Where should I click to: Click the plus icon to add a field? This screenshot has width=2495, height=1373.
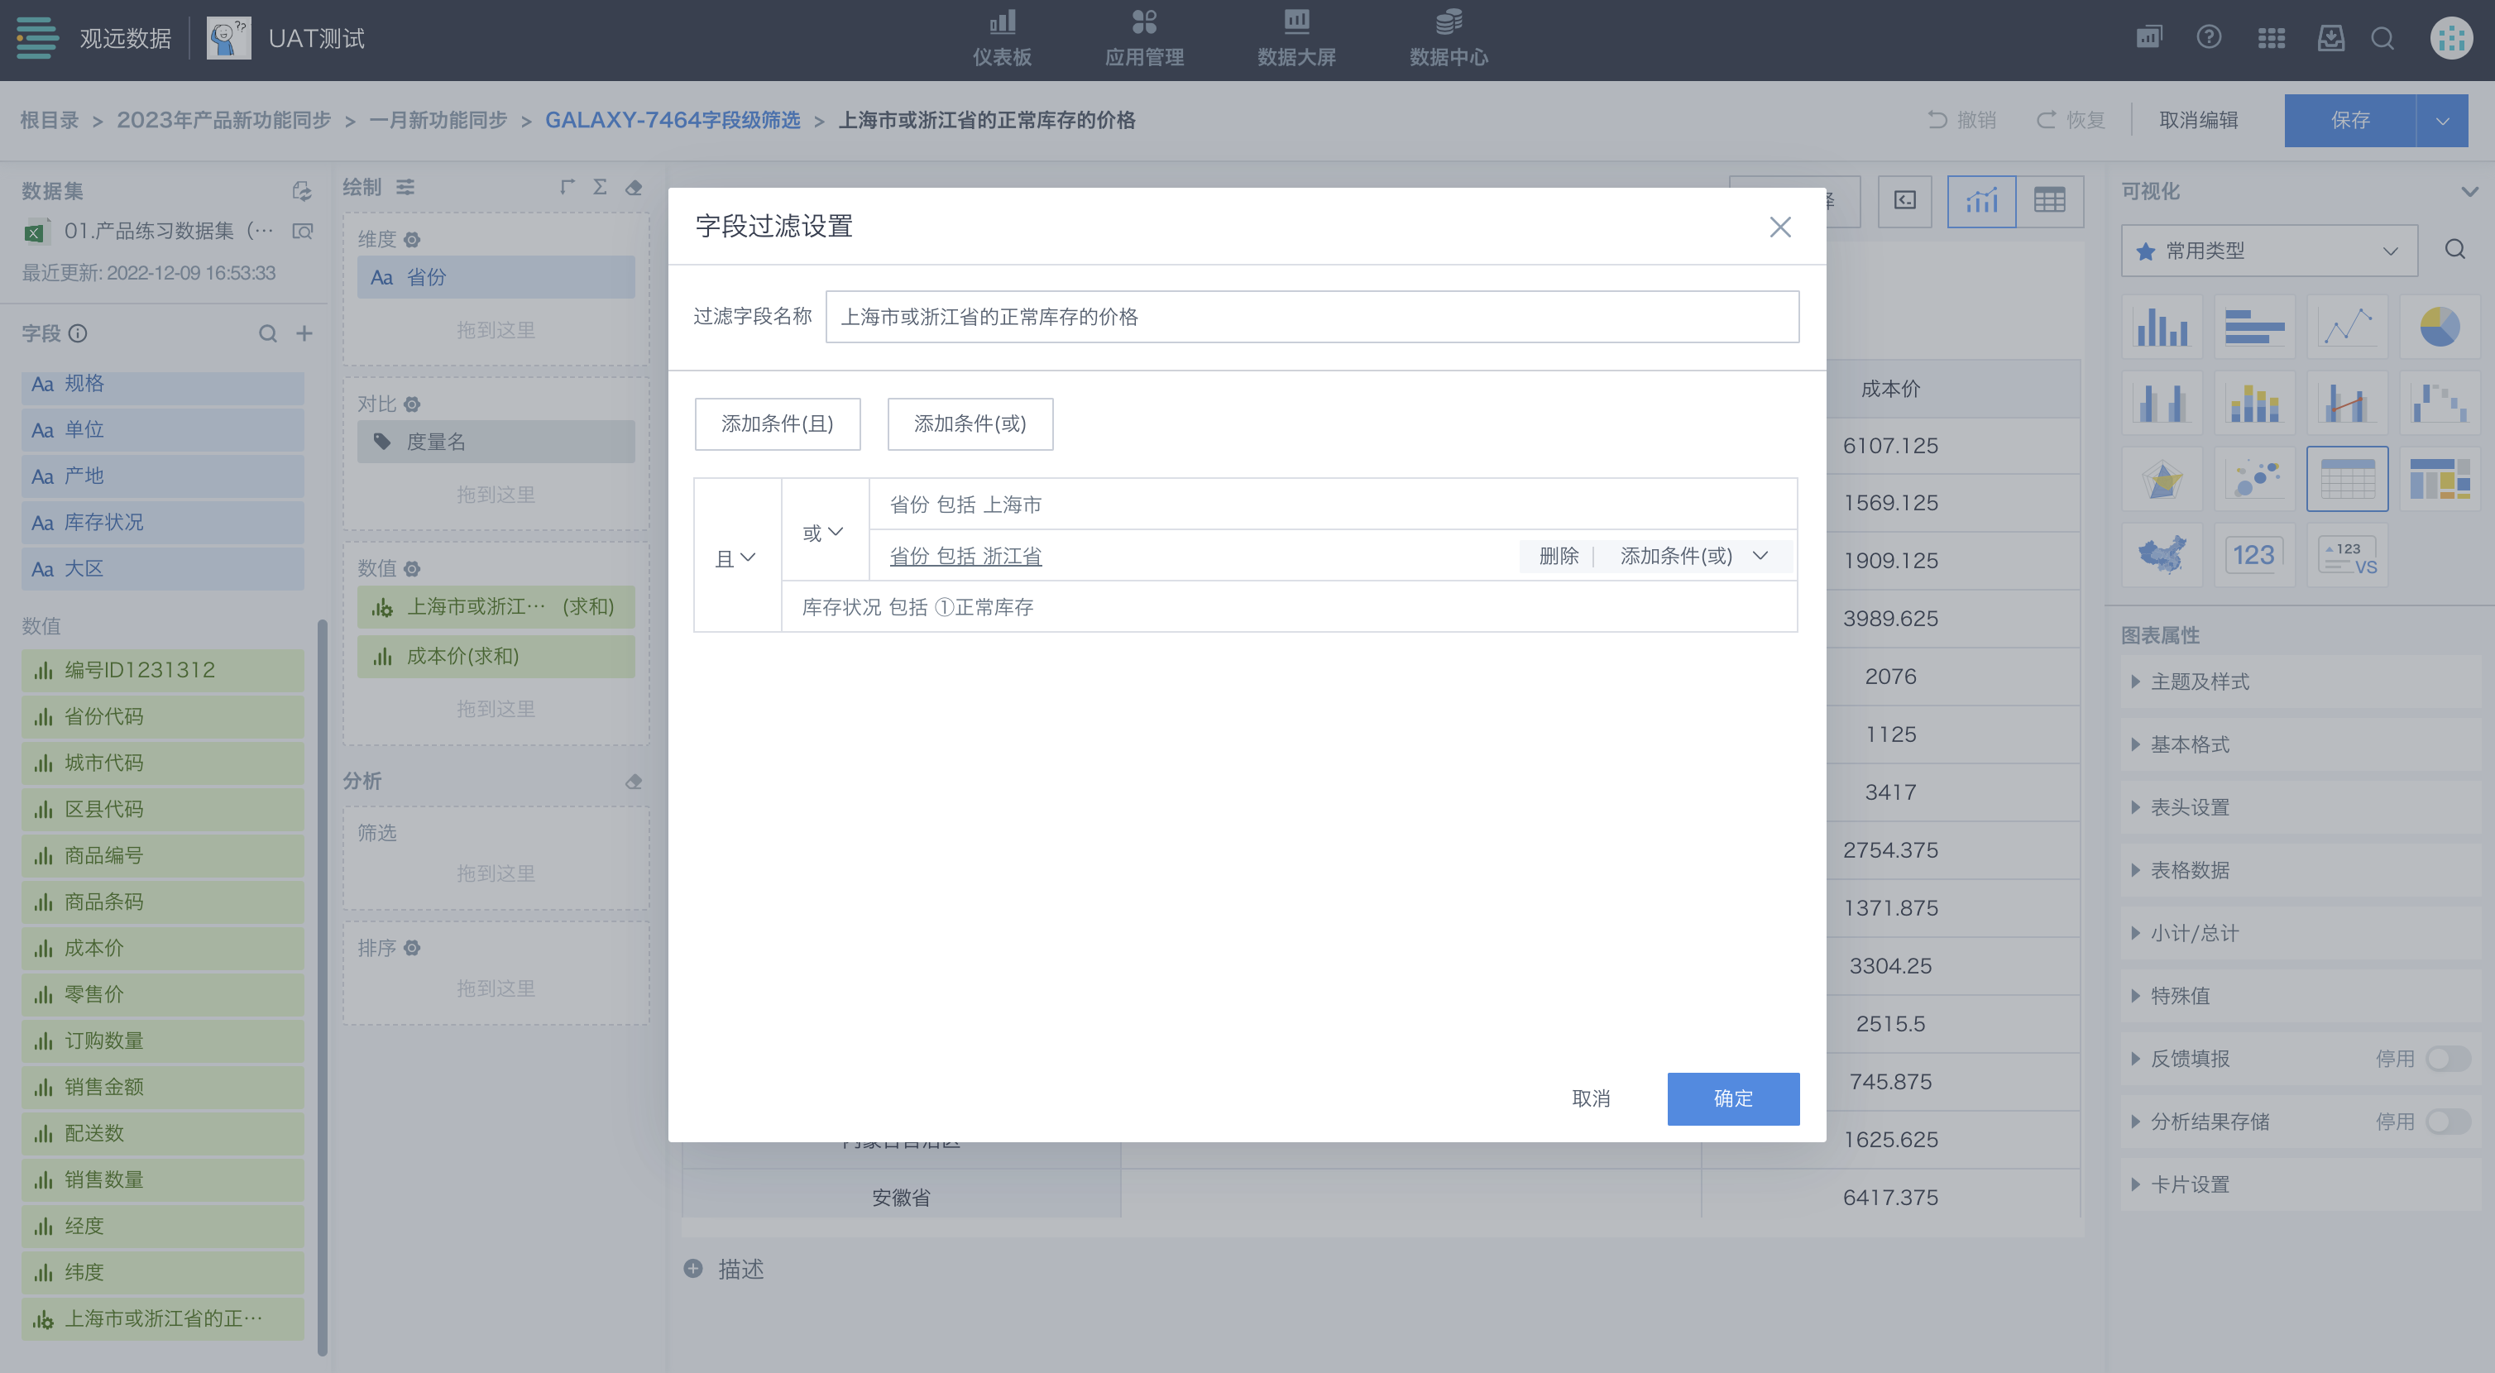pyautogui.click(x=304, y=334)
